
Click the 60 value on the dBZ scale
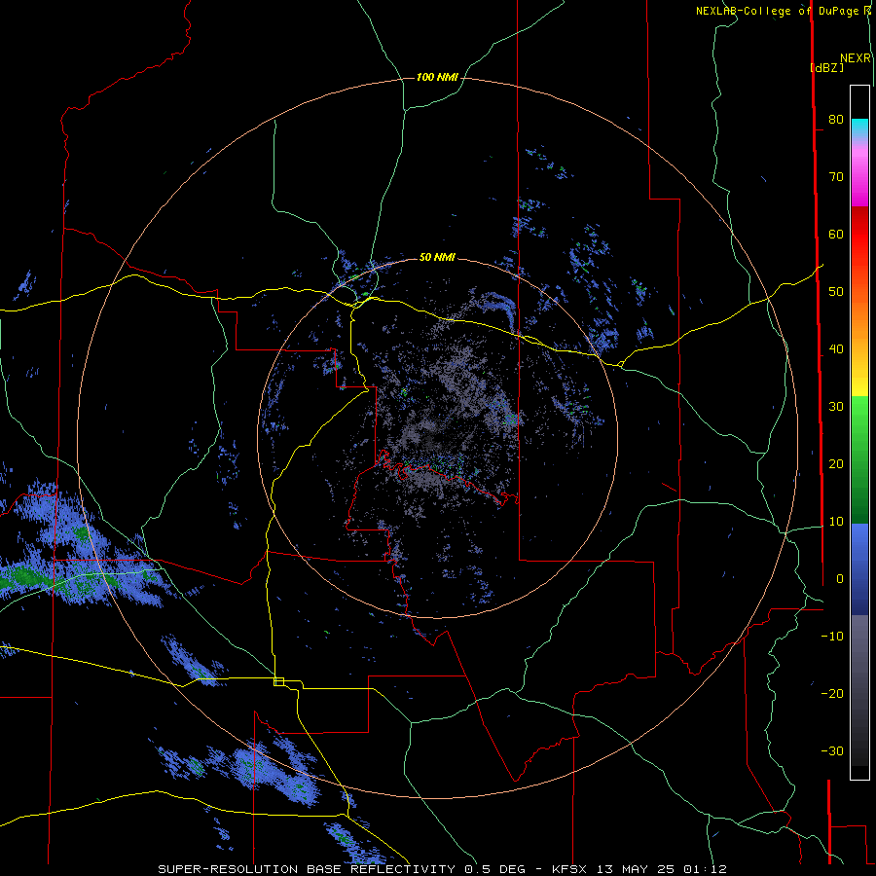pos(836,234)
